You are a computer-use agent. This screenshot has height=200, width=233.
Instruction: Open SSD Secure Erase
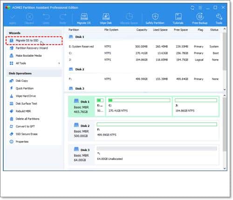pos(27,134)
